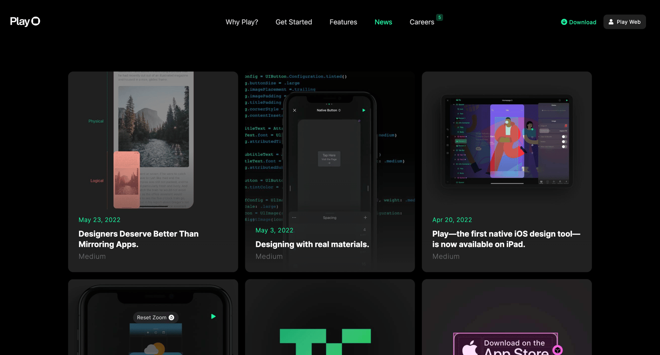Viewport: 660px width, 355px height.
Task: Click the iPad mockup thumbnail
Action: point(507,141)
